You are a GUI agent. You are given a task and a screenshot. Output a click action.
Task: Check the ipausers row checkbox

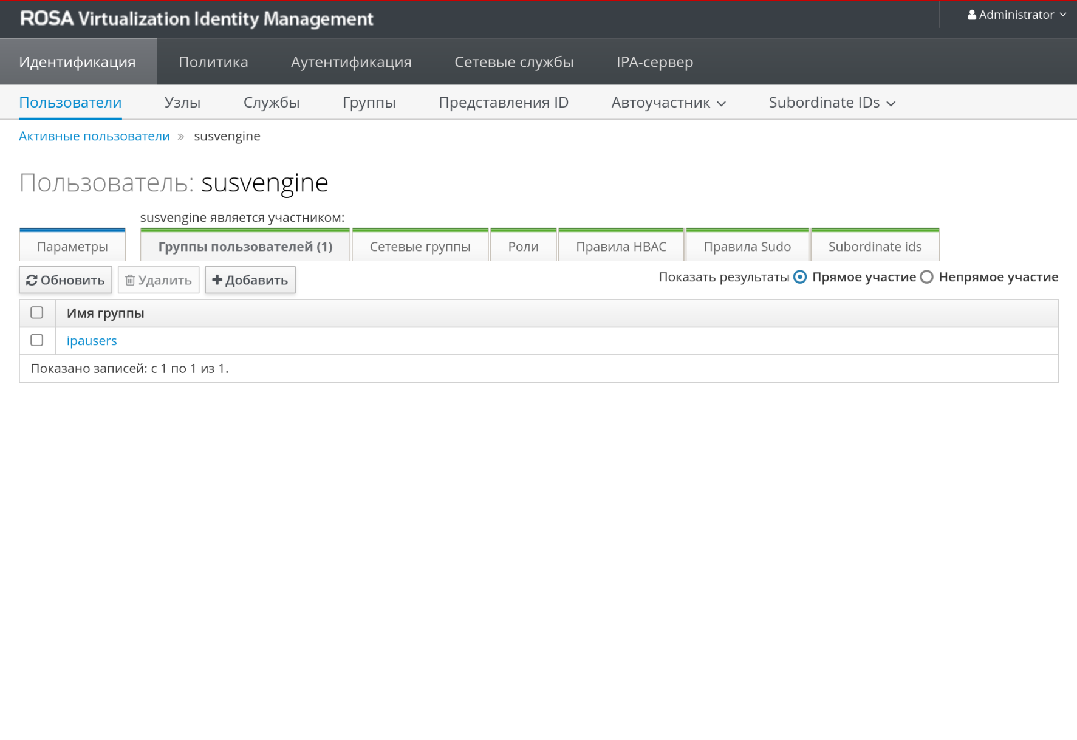pyautogui.click(x=37, y=340)
